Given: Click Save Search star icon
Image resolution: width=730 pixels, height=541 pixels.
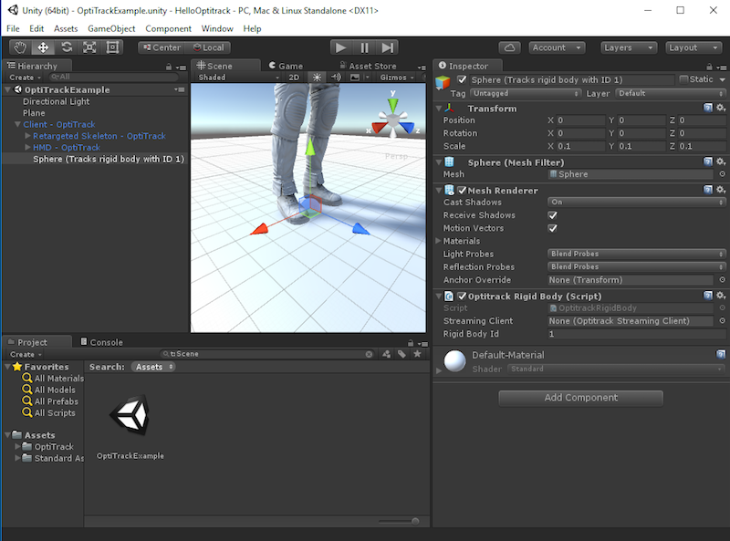Looking at the screenshot, I should (x=417, y=354).
